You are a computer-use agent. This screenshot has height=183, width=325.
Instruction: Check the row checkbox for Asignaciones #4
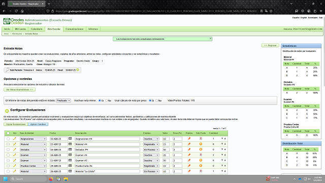point(8,139)
